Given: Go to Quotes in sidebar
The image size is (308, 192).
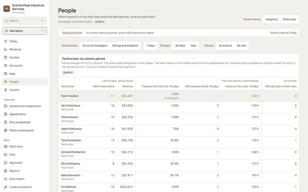Looking at the screenshot, I should 24,58.
